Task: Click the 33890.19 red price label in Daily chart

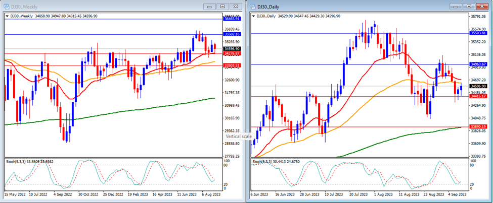Action: coord(478,126)
